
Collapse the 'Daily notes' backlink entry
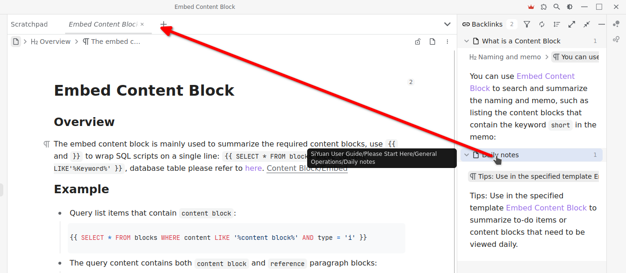466,154
